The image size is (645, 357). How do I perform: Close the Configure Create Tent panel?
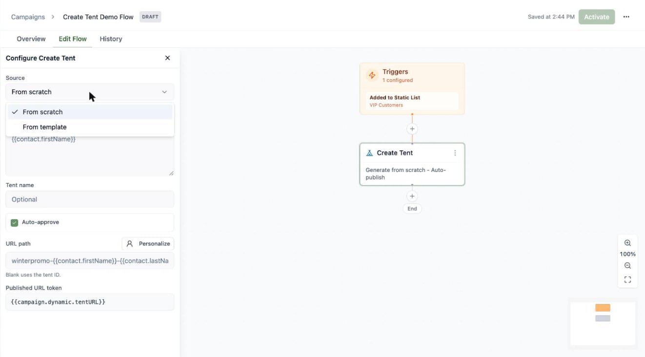pos(167,58)
